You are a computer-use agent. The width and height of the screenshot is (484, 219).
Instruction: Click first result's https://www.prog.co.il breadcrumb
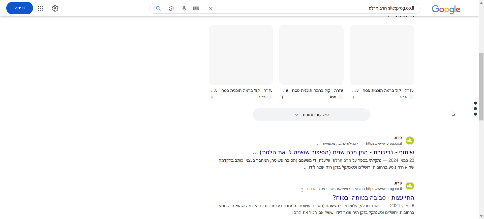[384, 143]
